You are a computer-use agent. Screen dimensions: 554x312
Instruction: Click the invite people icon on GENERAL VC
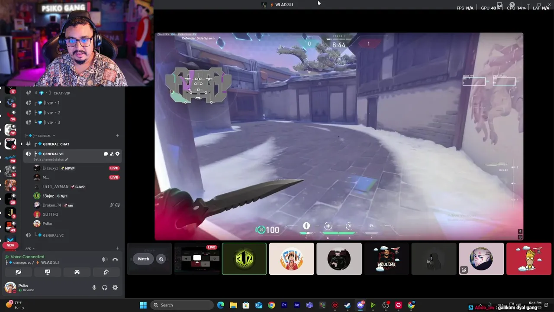coord(112,154)
